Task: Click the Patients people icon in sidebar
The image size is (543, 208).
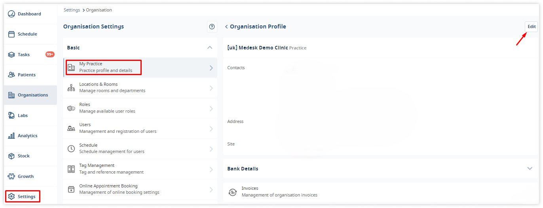Action: tap(11, 75)
